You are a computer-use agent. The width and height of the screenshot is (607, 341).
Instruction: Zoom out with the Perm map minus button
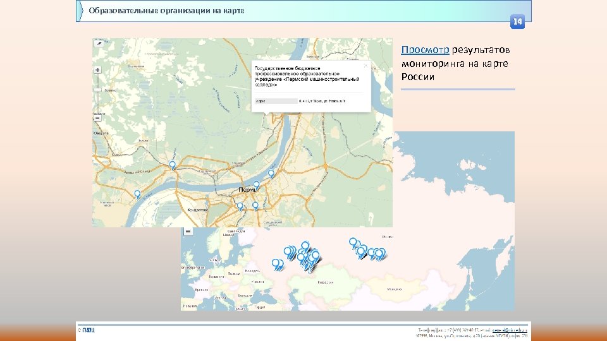point(97,118)
